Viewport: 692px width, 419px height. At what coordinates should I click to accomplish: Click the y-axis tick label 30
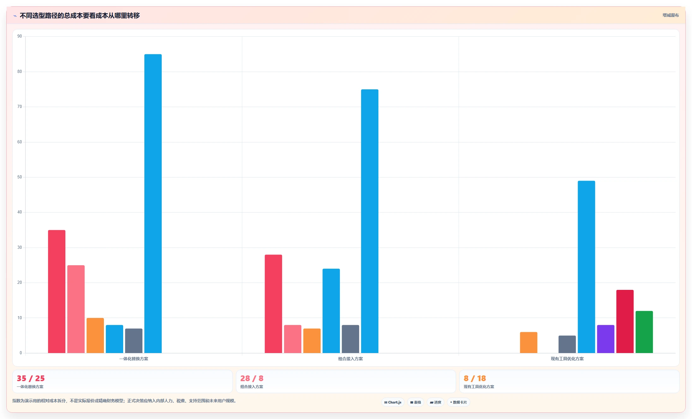[x=20, y=248]
